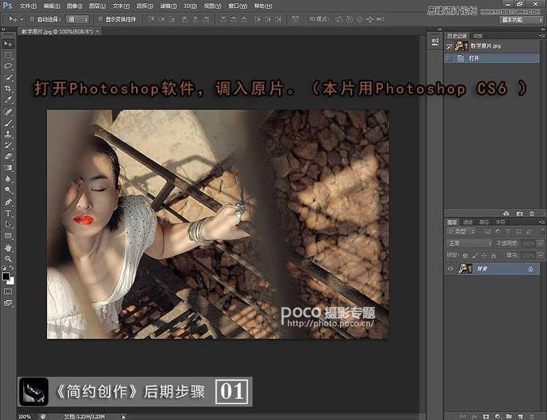This screenshot has height=420, width=547.
Task: Open the Layers panel menu
Action: 540,222
